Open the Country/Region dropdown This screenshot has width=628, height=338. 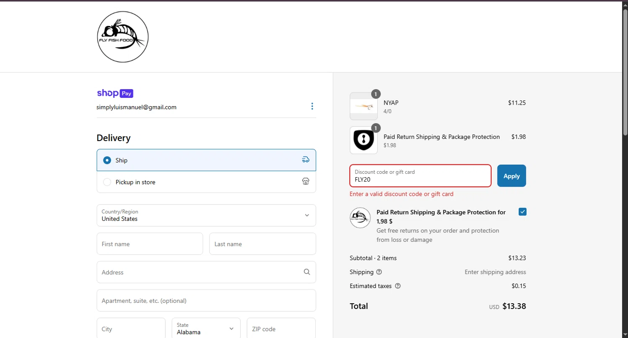(206, 215)
